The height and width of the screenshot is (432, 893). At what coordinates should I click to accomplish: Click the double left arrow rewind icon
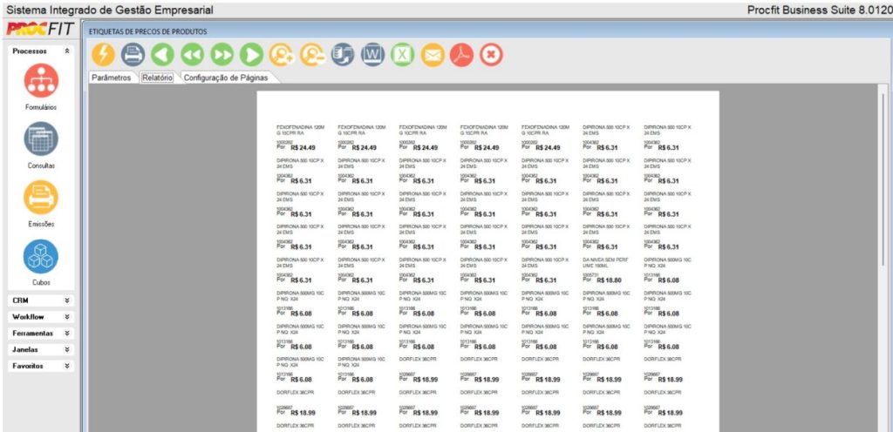tap(193, 55)
